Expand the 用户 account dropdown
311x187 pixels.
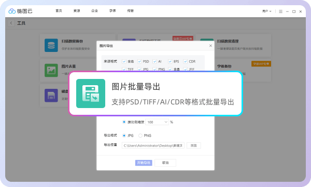coord(267,11)
